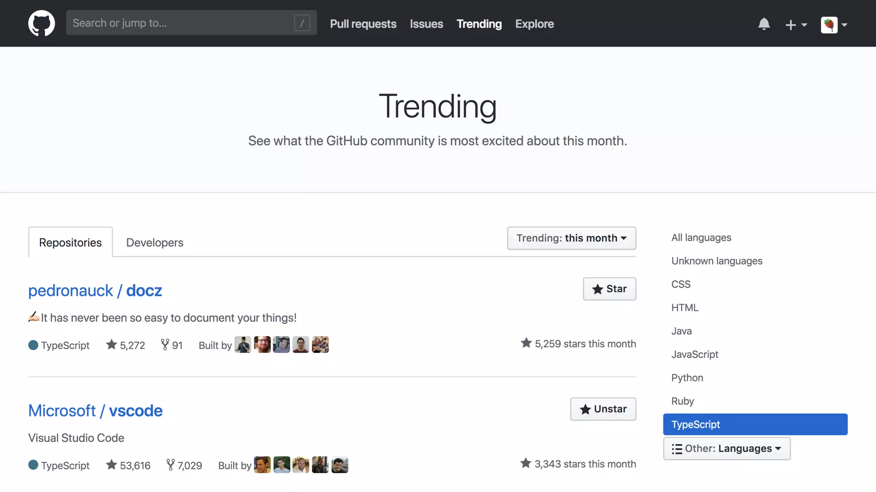876x492 pixels.
Task: Expand the Trending: this month dropdown
Action: point(571,238)
